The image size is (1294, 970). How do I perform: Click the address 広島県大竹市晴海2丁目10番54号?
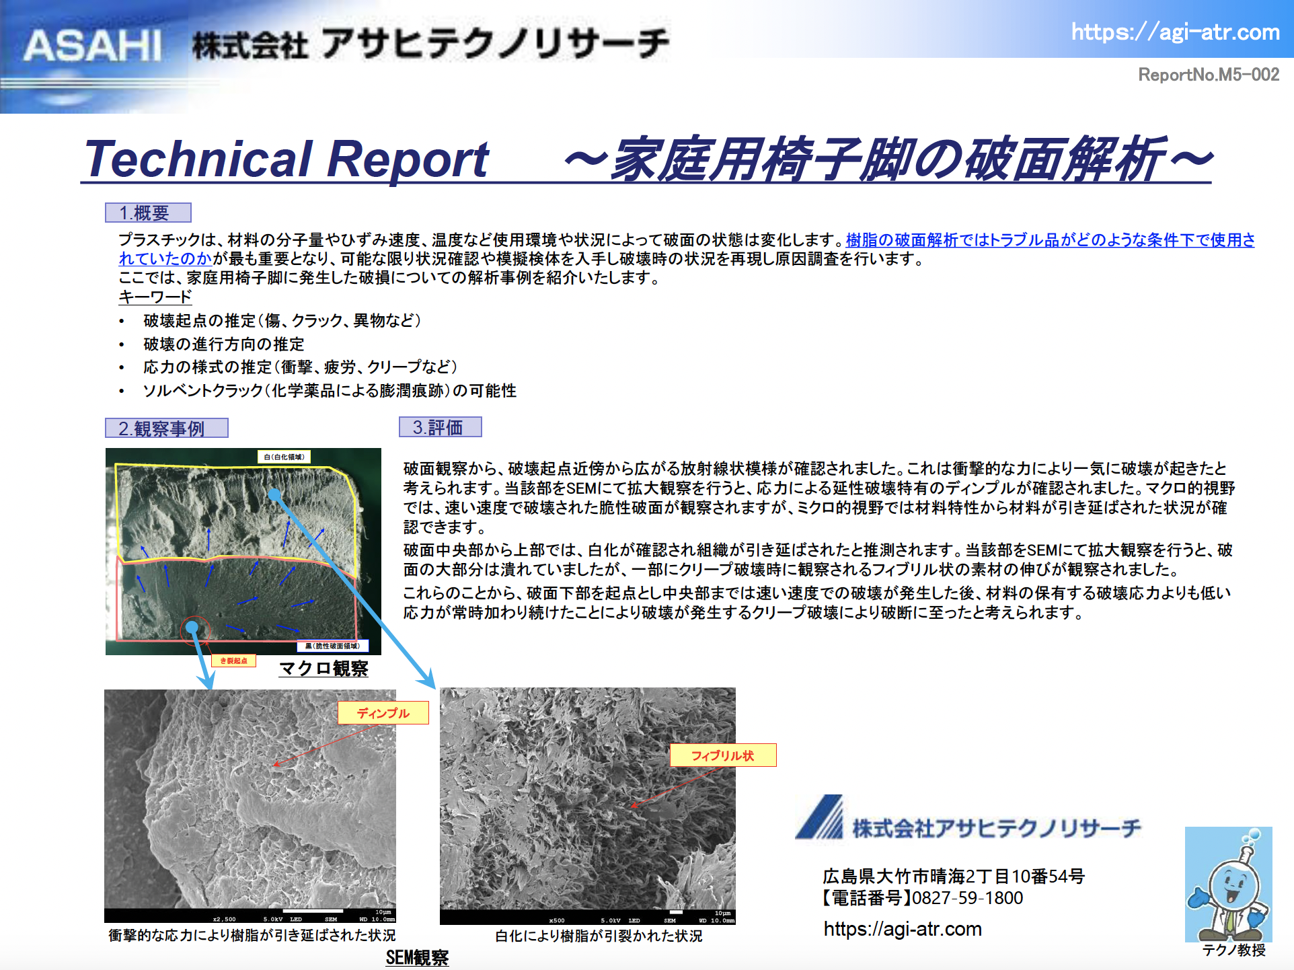[954, 876]
